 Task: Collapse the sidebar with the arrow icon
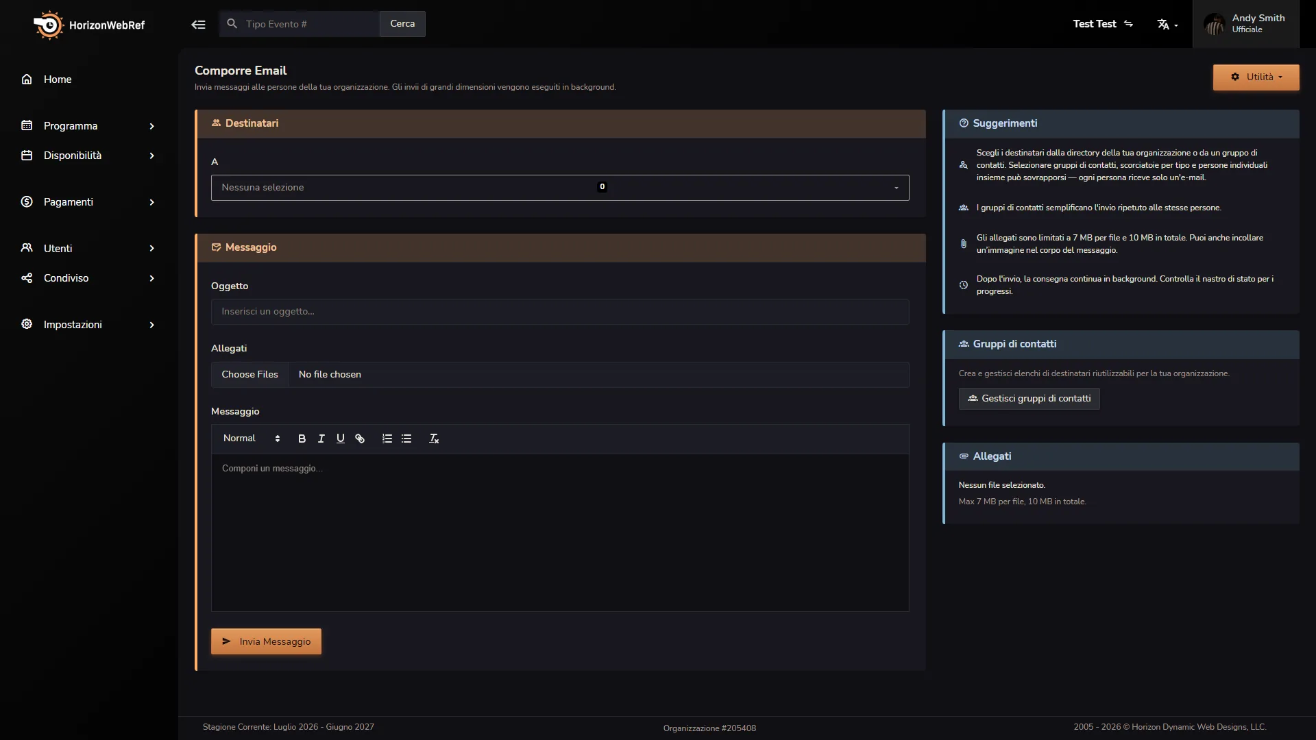click(x=198, y=25)
